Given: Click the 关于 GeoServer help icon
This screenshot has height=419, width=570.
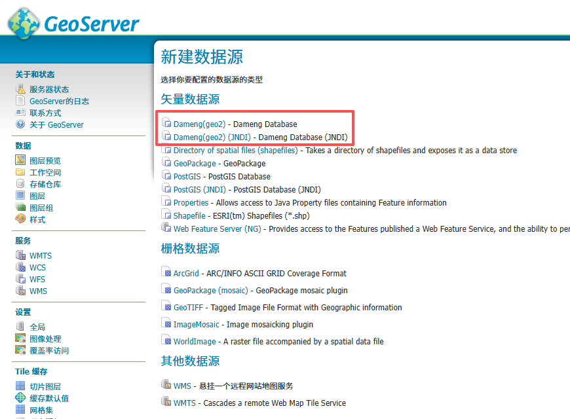Looking at the screenshot, I should point(21,124).
